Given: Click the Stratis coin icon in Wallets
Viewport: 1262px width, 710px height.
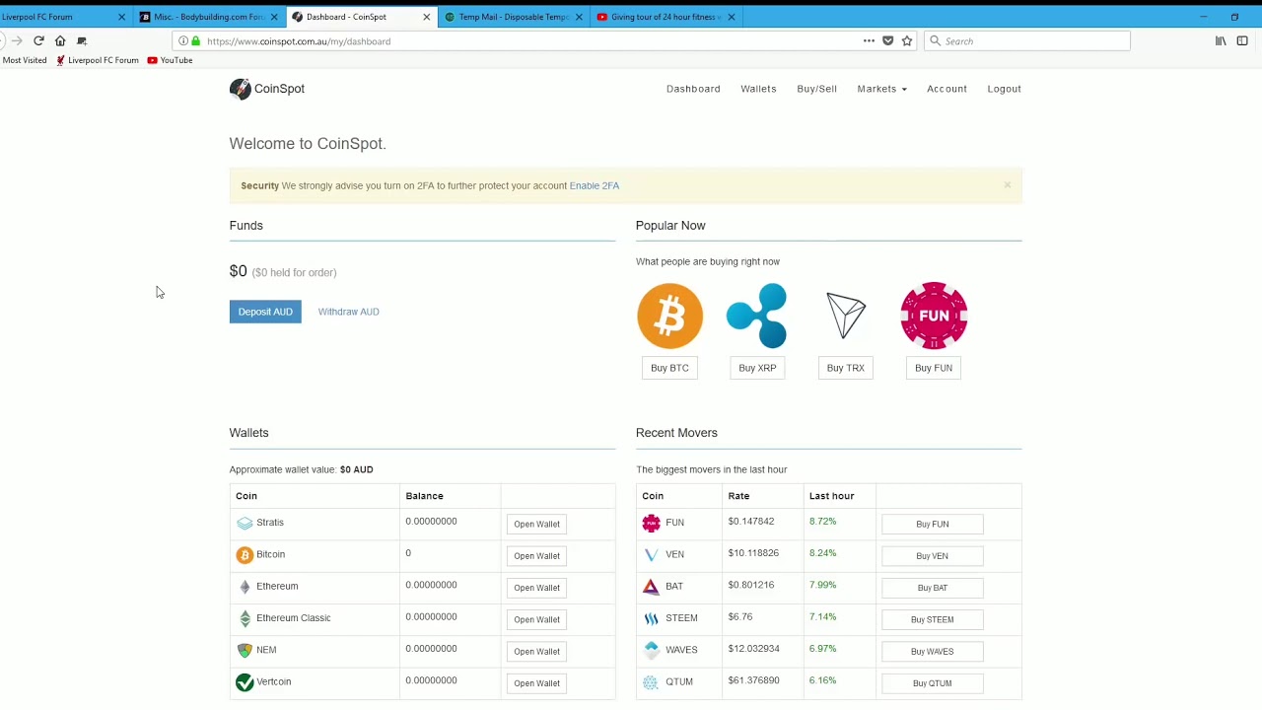Looking at the screenshot, I should tap(245, 523).
